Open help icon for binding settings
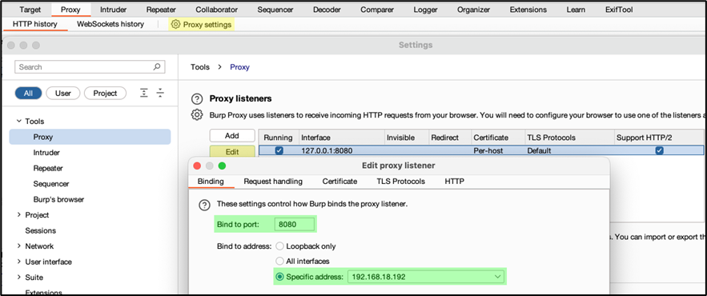The height and width of the screenshot is (296, 707). coord(204,205)
